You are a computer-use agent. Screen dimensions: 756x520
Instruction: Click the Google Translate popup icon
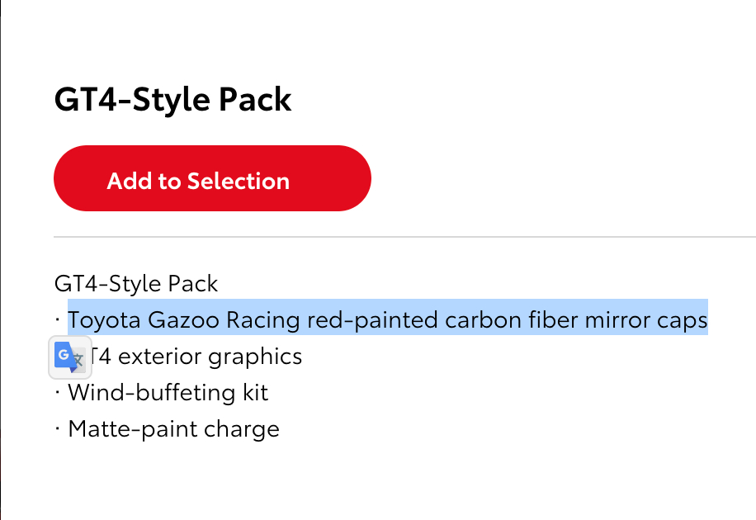70,357
